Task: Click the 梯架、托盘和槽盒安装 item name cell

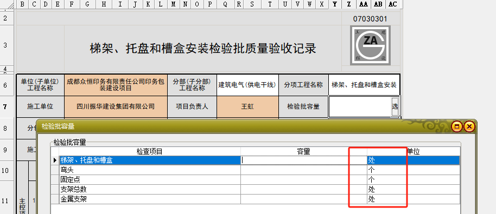Action: [x=364, y=85]
